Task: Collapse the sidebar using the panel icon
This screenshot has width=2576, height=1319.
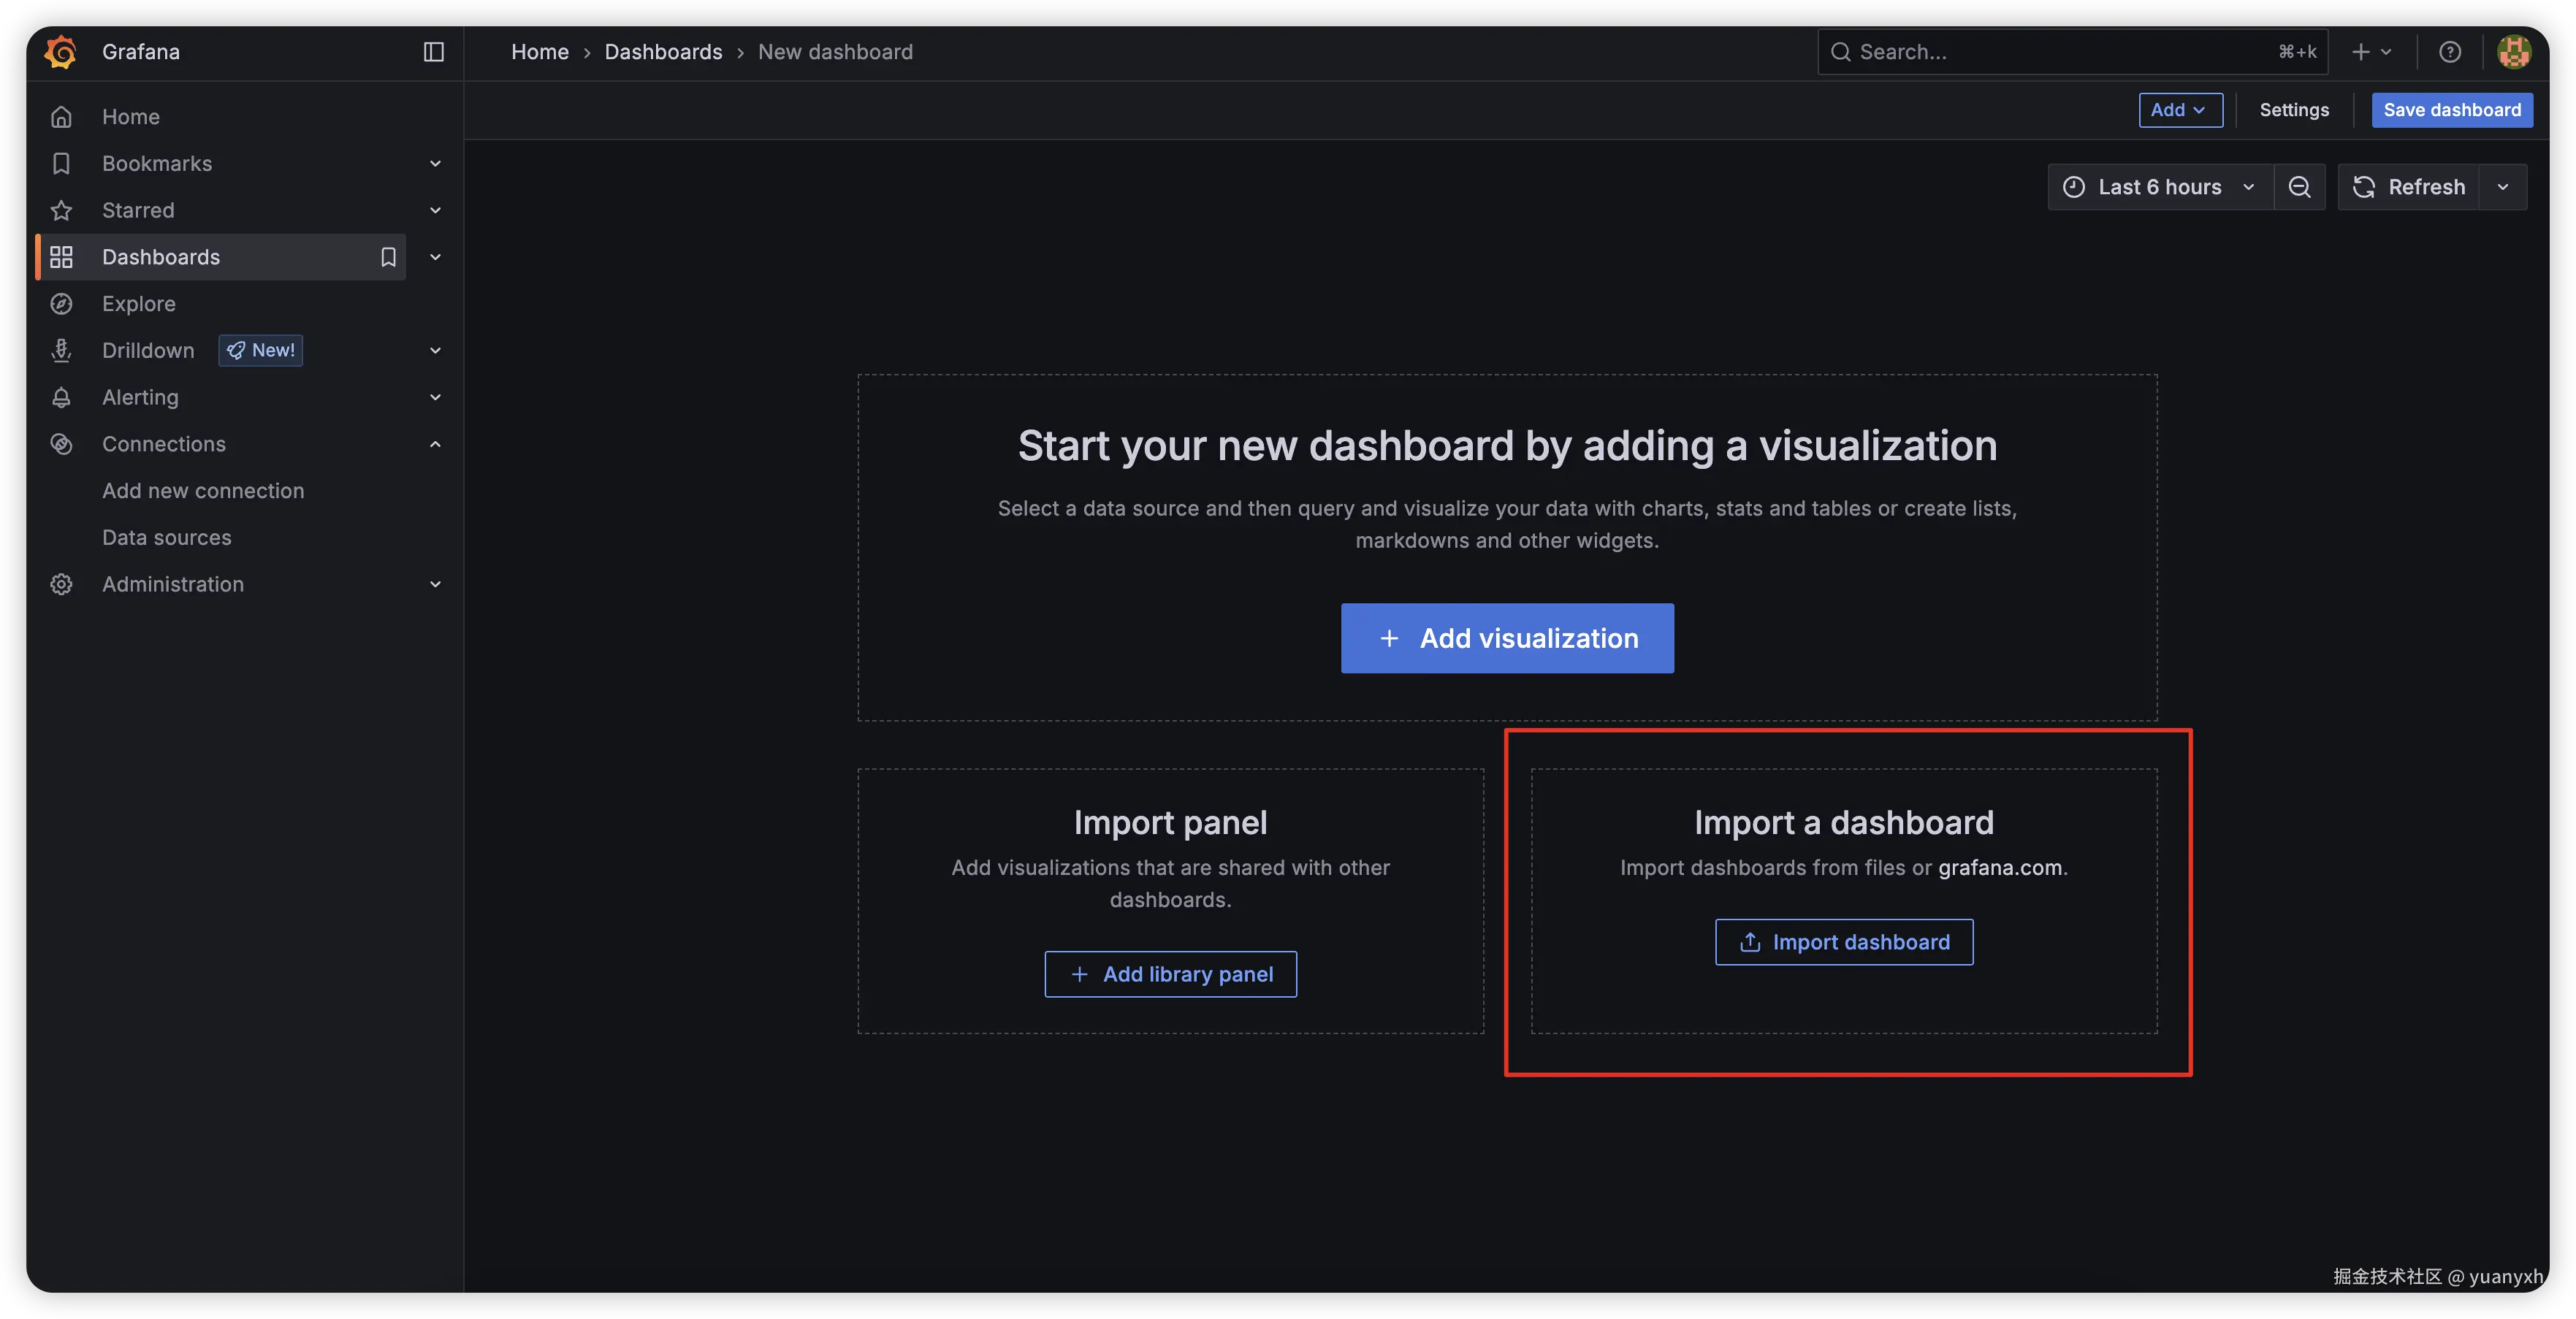Action: (x=434, y=51)
